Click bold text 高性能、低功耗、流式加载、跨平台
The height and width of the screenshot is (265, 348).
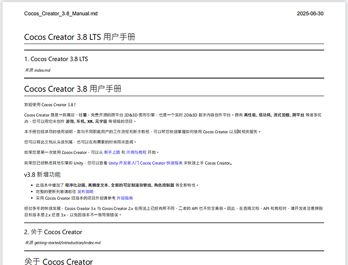click(274, 115)
